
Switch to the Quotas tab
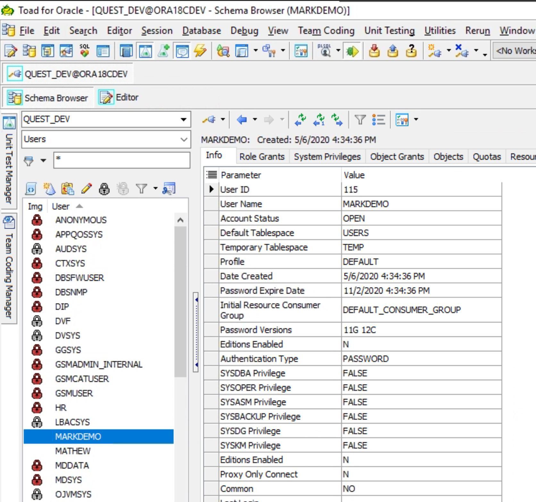point(487,157)
